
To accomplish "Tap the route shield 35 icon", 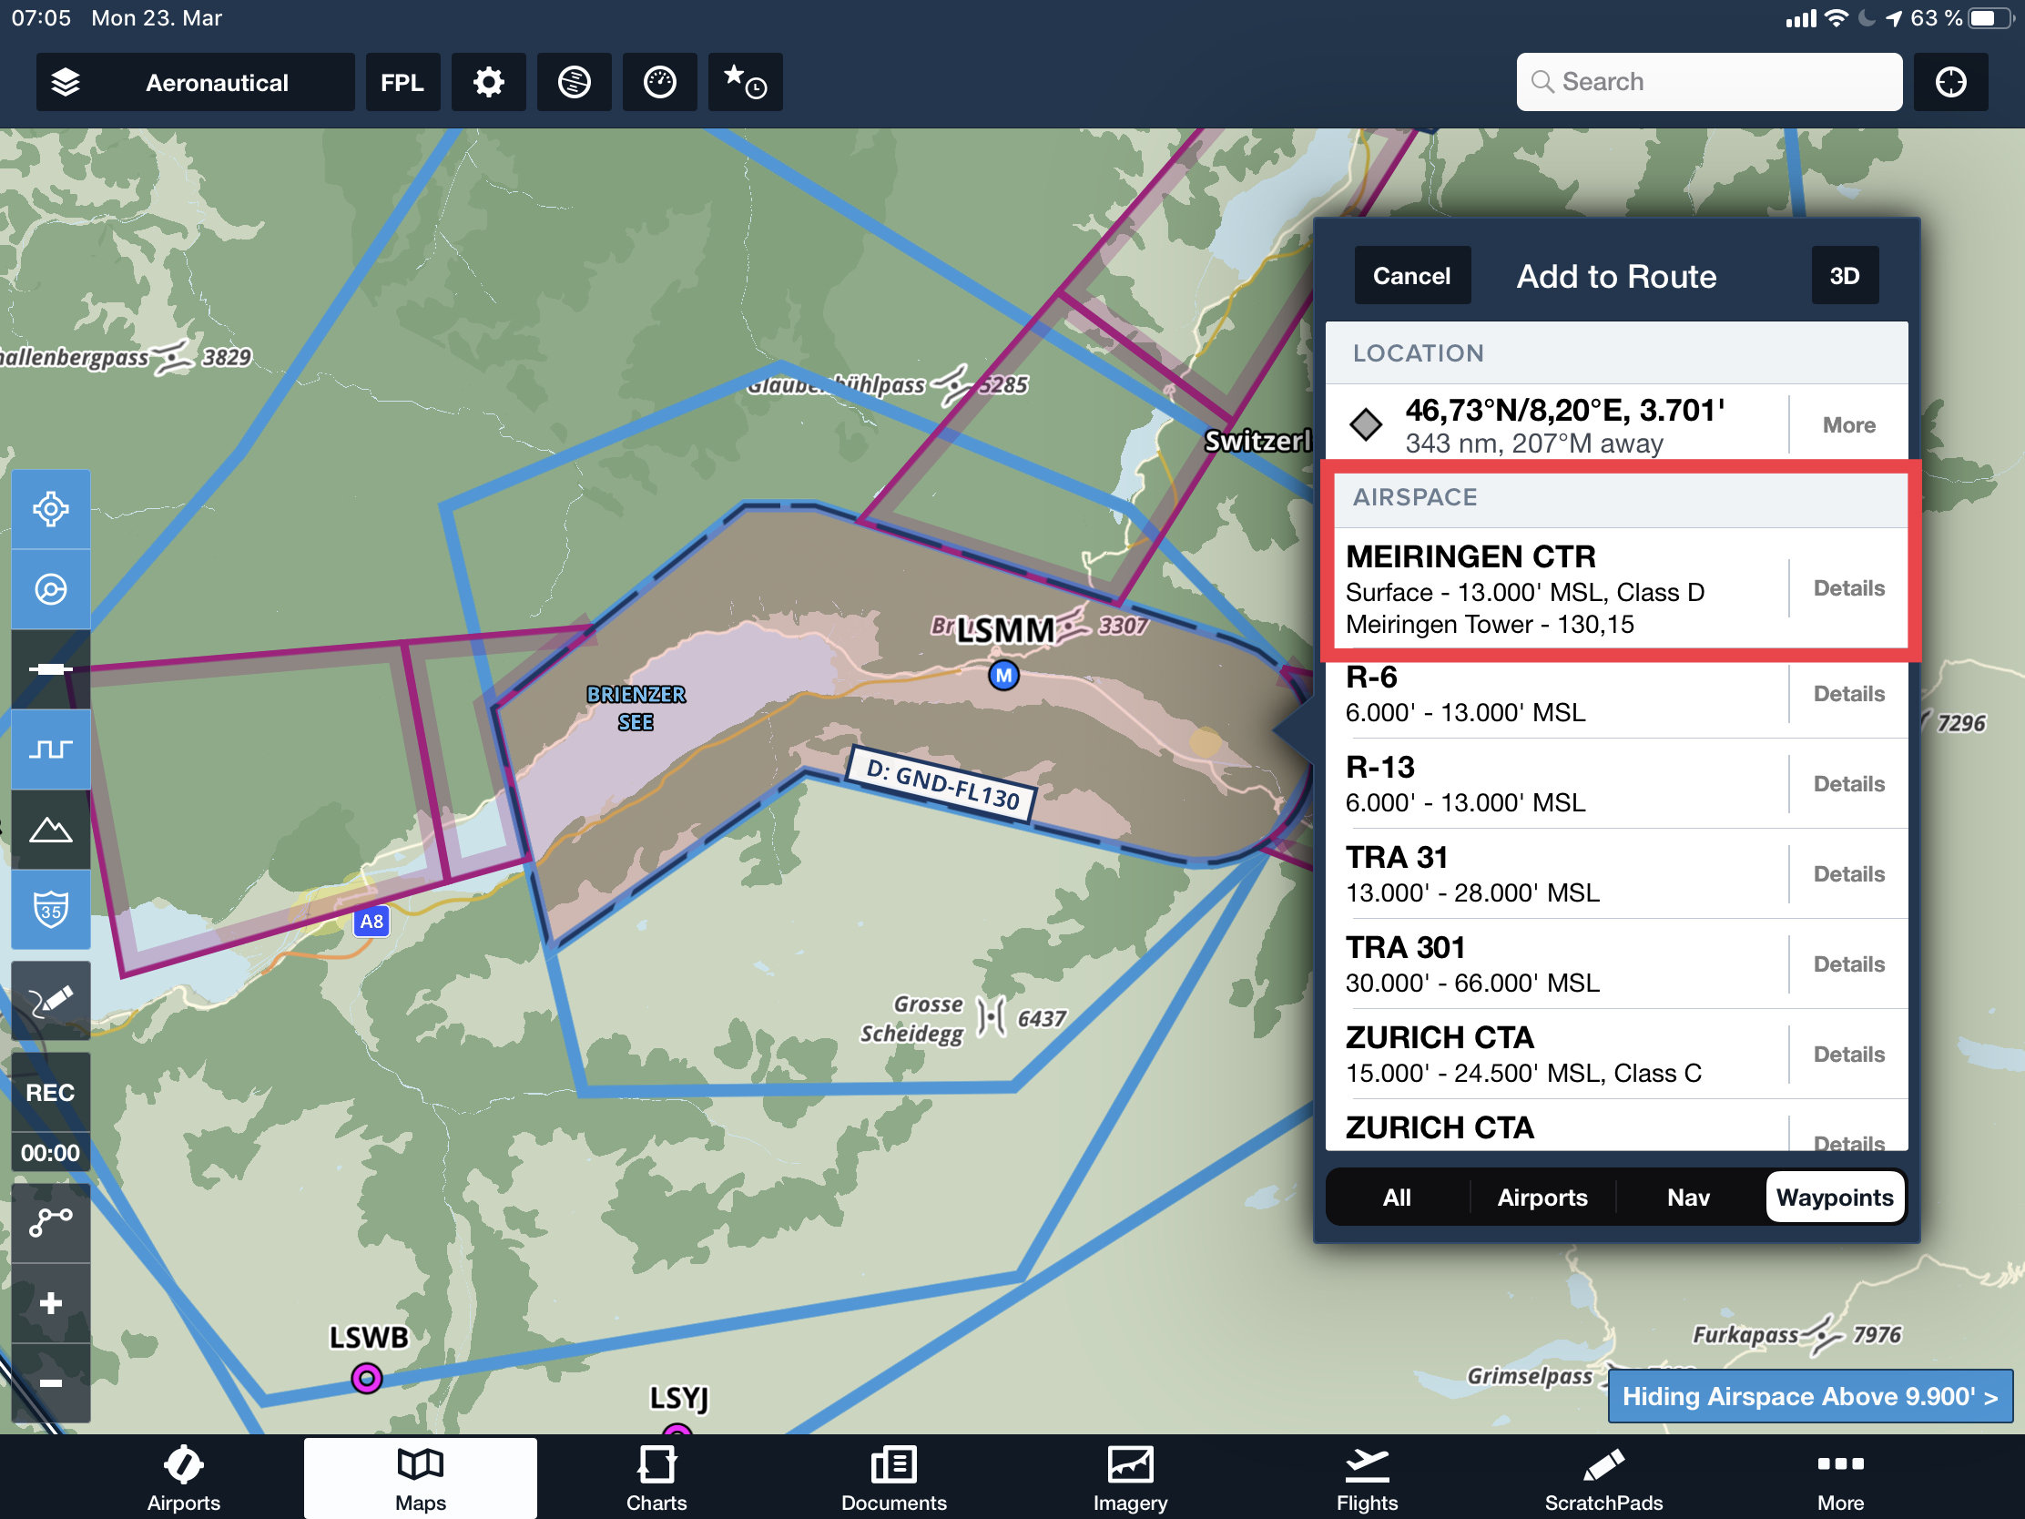I will point(50,910).
